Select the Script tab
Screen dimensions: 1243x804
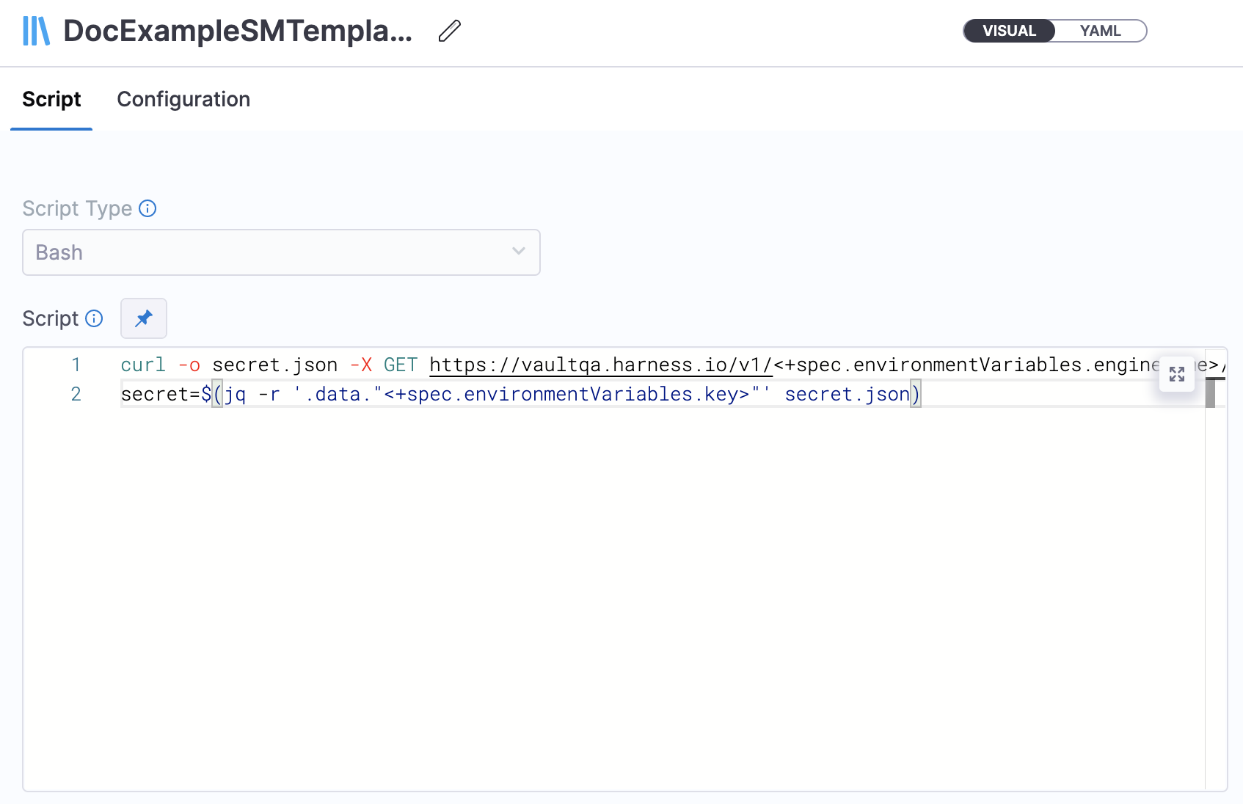click(51, 100)
